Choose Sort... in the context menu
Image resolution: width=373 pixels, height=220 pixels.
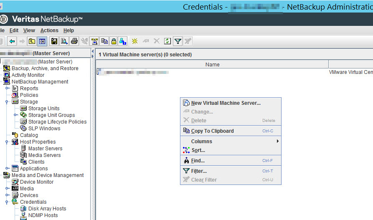231,150
